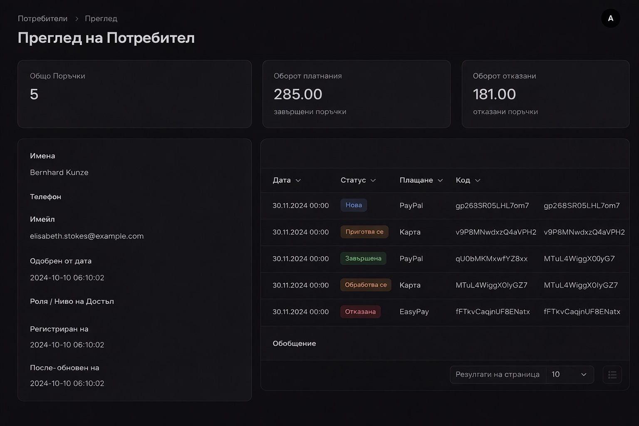Select the Отказана status badge
The height and width of the screenshot is (426, 639).
[x=360, y=312]
